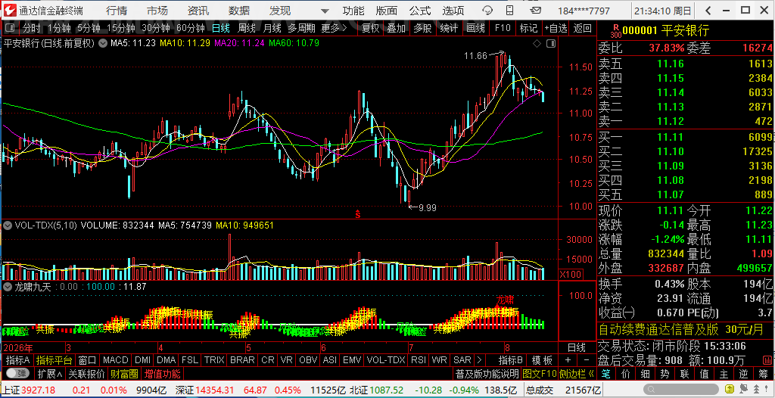
Task: Click the back arrow icon in title bar
Action: pyautogui.click(x=708, y=11)
